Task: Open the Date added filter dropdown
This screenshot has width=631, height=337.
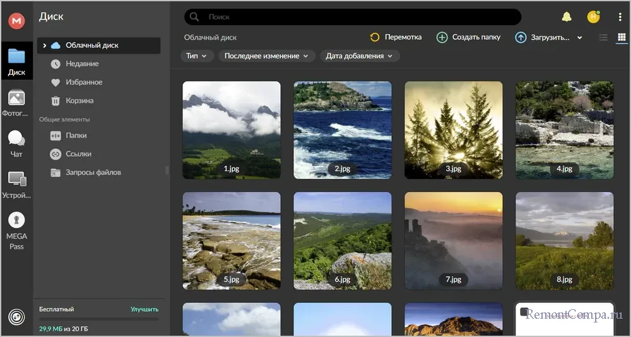Action: click(359, 56)
